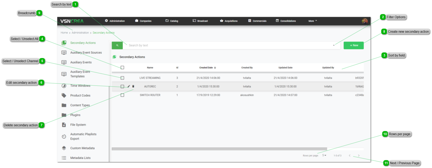The height and width of the screenshot is (168, 432).
Task: Click the green search magnifier button
Action: [x=117, y=45]
